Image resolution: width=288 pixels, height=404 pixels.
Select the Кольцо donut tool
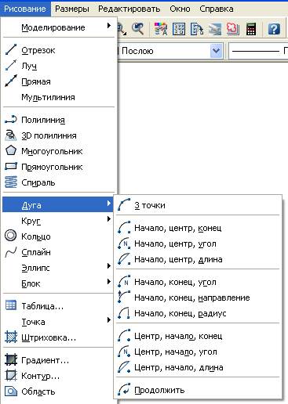59,236
